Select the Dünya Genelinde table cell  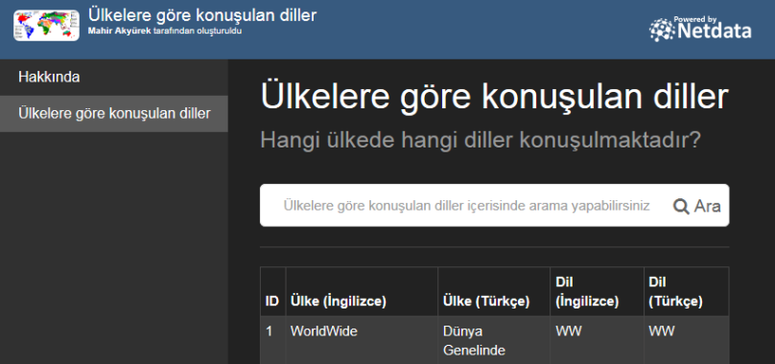point(494,340)
